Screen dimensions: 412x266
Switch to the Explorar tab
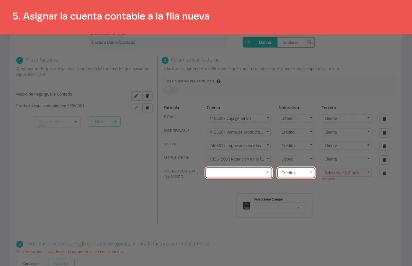291,42
